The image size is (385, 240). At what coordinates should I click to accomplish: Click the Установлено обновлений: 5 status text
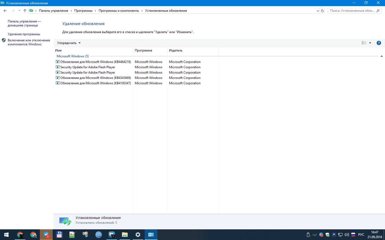point(96,223)
